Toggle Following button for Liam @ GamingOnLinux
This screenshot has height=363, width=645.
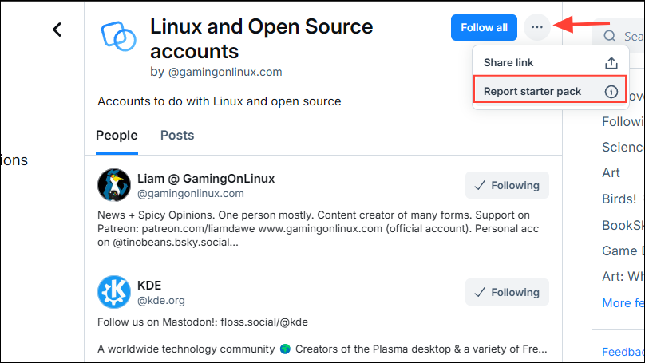pos(507,185)
